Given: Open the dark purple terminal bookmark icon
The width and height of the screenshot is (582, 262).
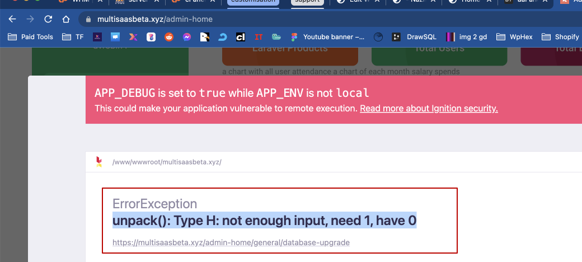Looking at the screenshot, I should coord(97,37).
